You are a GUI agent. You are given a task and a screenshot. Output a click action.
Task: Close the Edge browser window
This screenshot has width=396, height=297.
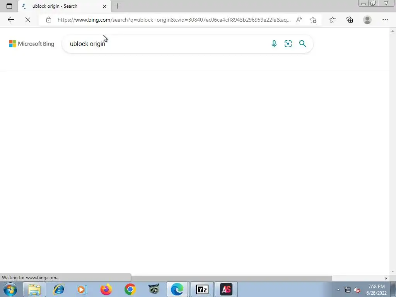click(x=386, y=3)
